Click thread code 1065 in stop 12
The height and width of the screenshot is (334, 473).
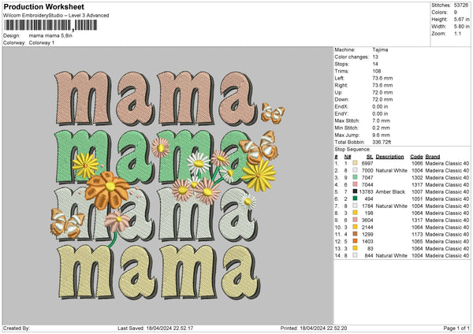pos(417,241)
